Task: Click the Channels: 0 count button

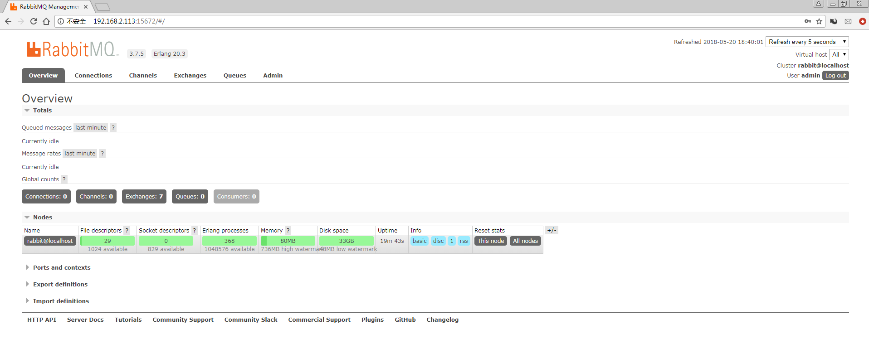Action: point(96,197)
